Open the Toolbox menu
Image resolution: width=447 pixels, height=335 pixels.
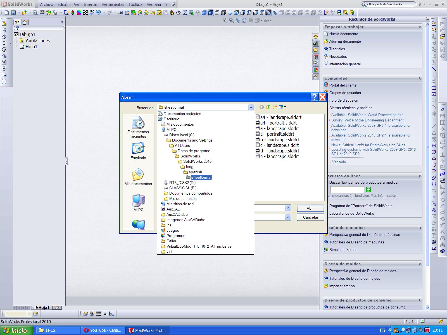pos(135,4)
